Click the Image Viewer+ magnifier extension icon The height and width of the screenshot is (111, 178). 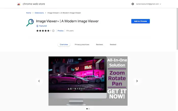coord(30,23)
